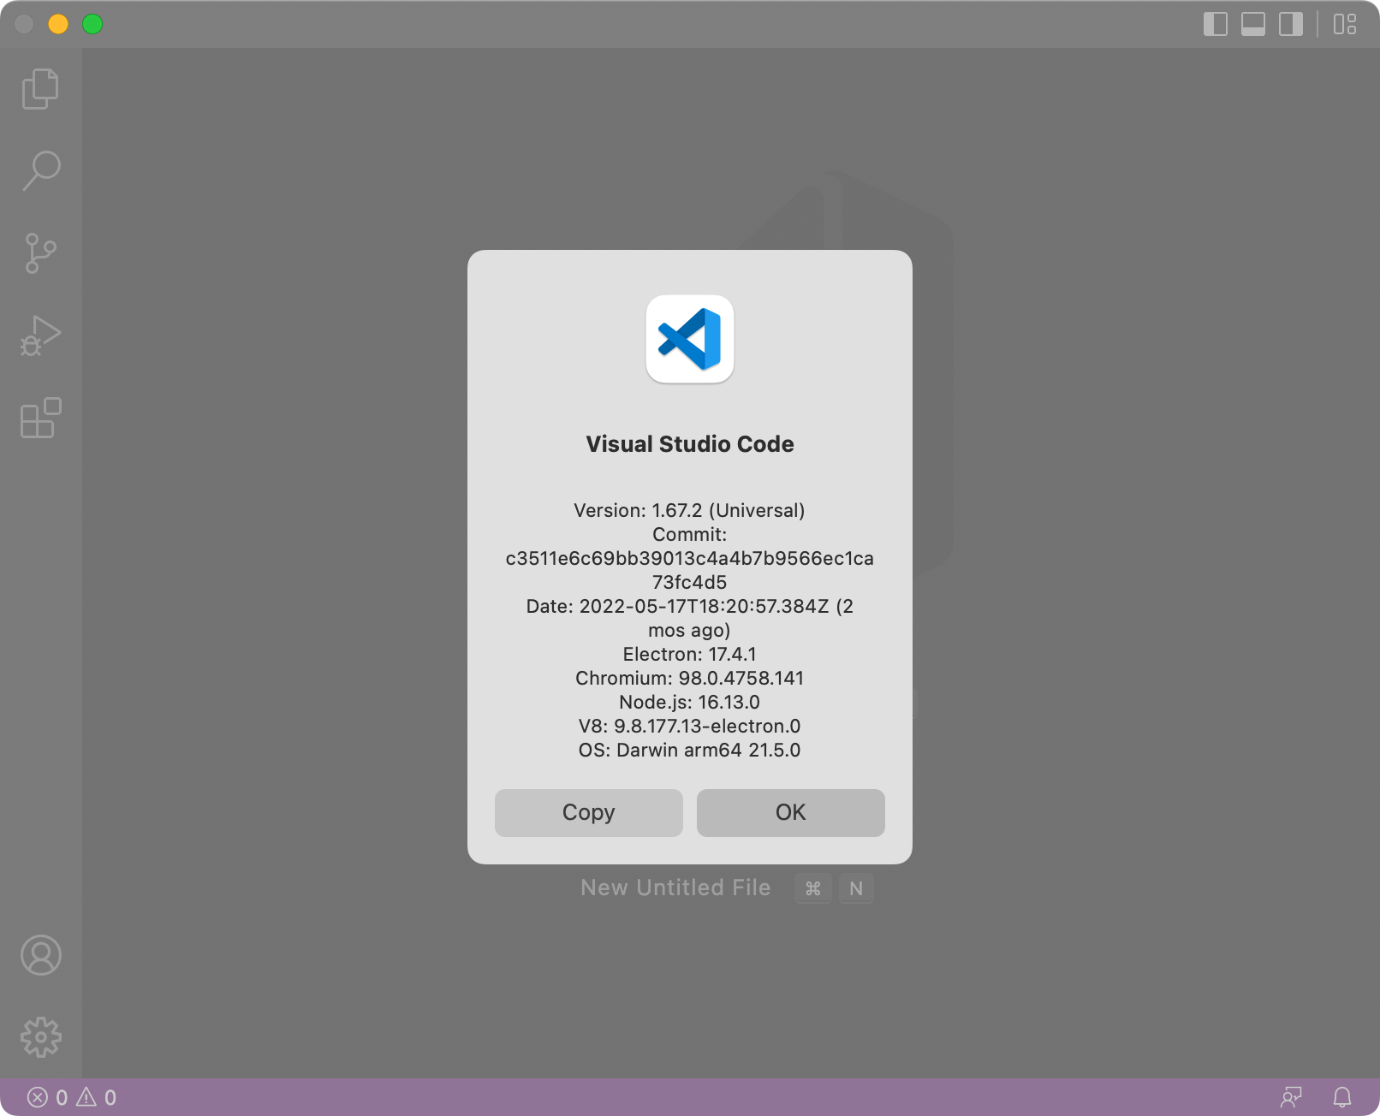This screenshot has height=1116, width=1380.
Task: Click the warning count in the status bar
Action: 97,1096
